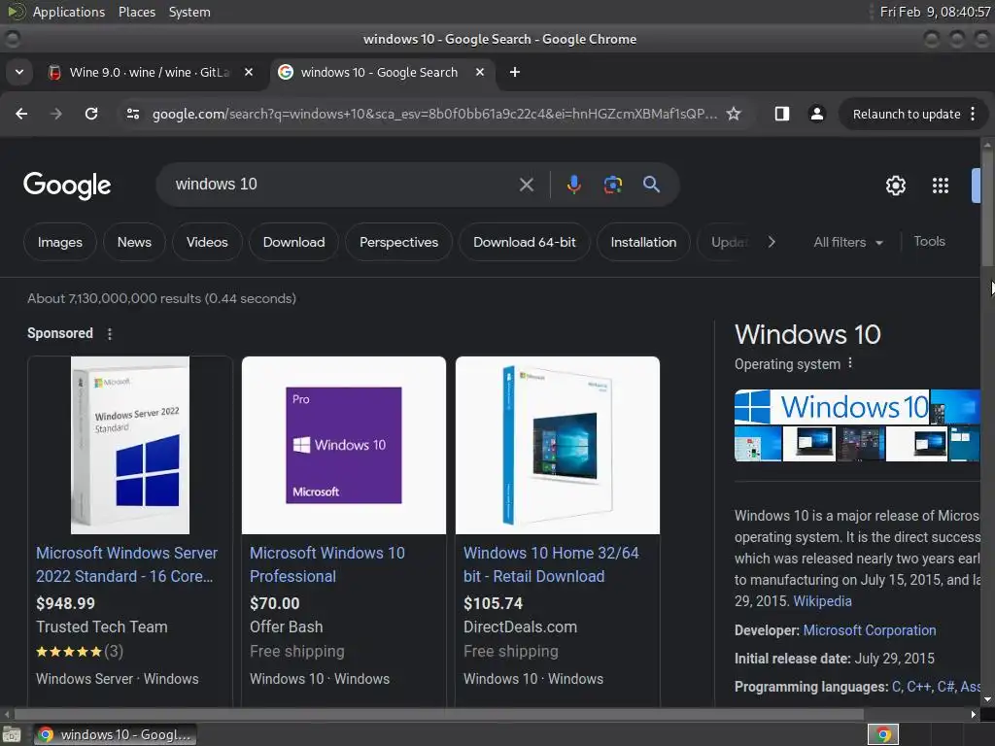Submit search with magnifying glass icon

pos(651,185)
